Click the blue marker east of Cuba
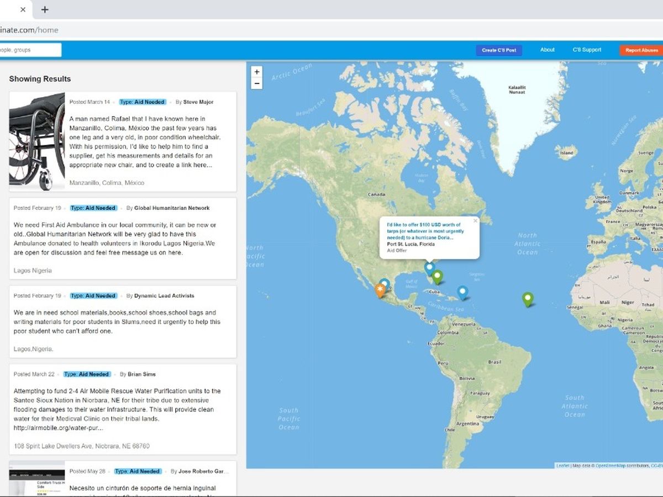 462,292
